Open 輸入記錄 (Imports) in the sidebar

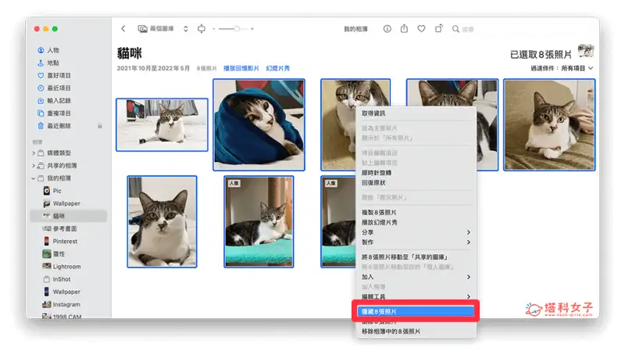point(59,101)
